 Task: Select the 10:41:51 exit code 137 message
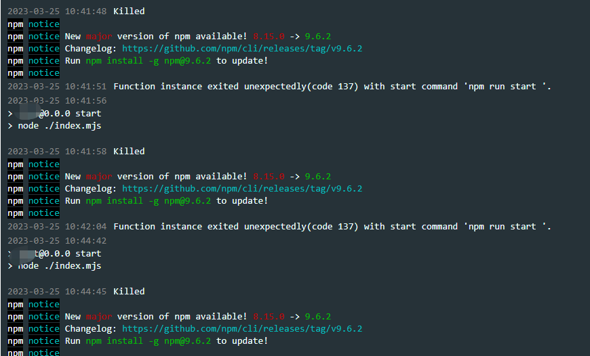tap(279, 87)
